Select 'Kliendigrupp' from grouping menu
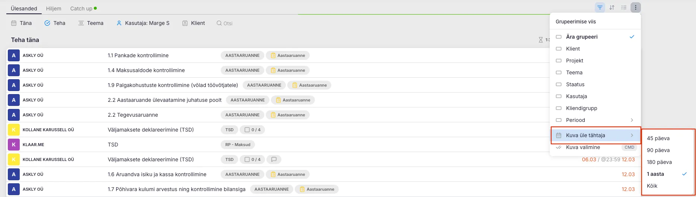This screenshot has height=197, width=696. (581, 108)
